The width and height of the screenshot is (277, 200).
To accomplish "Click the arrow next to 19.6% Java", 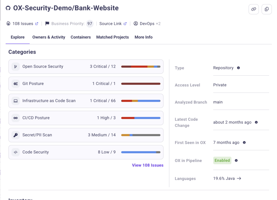I will 239,178.
